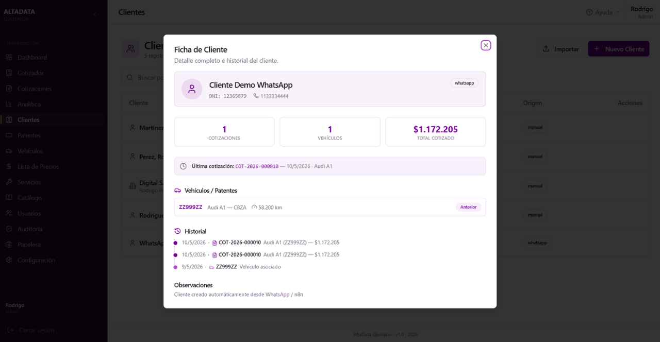Image resolution: width=660 pixels, height=342 pixels.
Task: Click the Analítica chart icon
Action: click(x=9, y=104)
